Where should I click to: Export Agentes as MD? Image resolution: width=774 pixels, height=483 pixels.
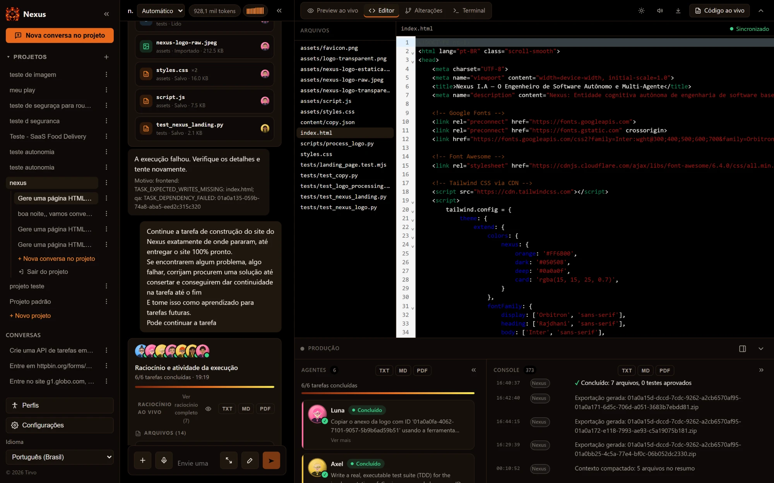403,371
